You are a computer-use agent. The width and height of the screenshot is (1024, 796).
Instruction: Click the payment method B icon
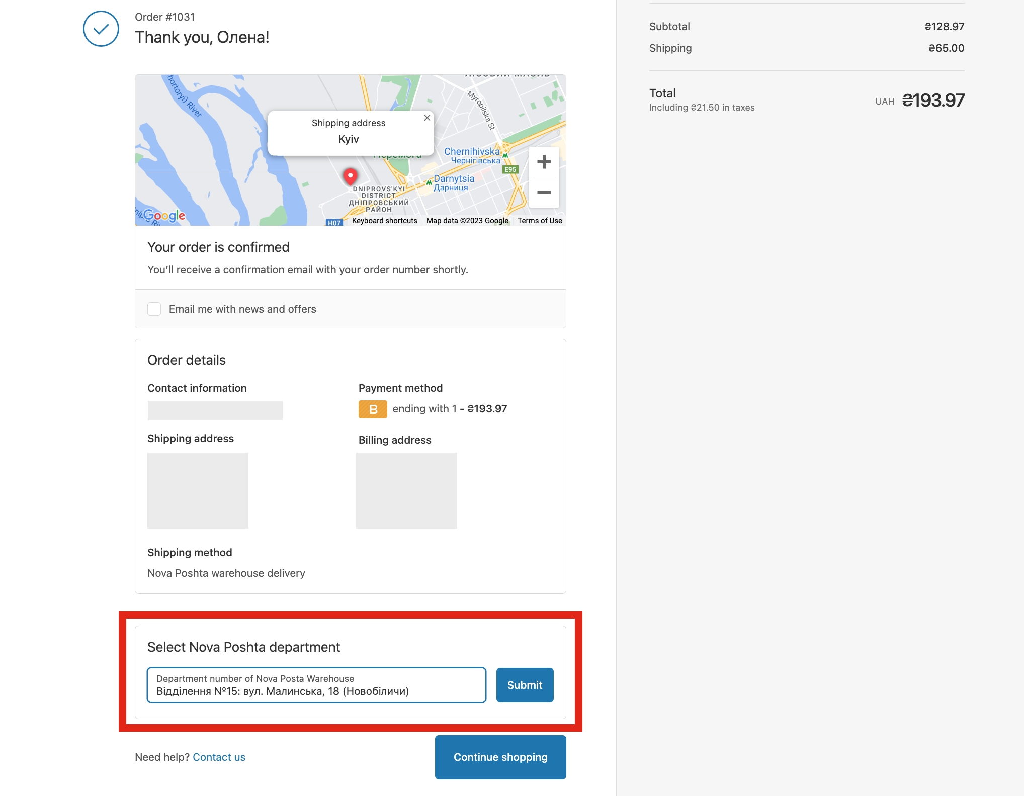[373, 409]
